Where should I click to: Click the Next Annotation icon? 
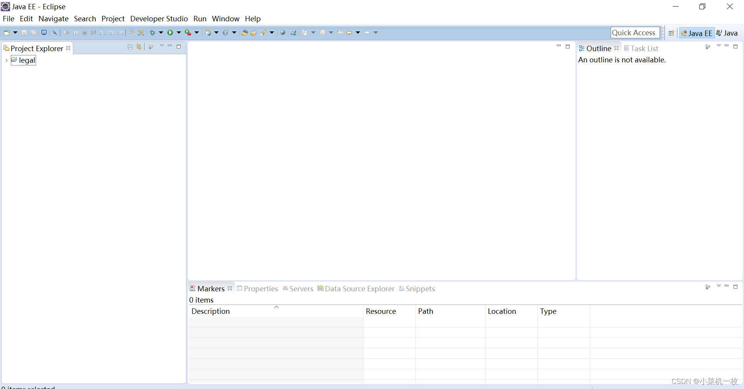point(304,33)
